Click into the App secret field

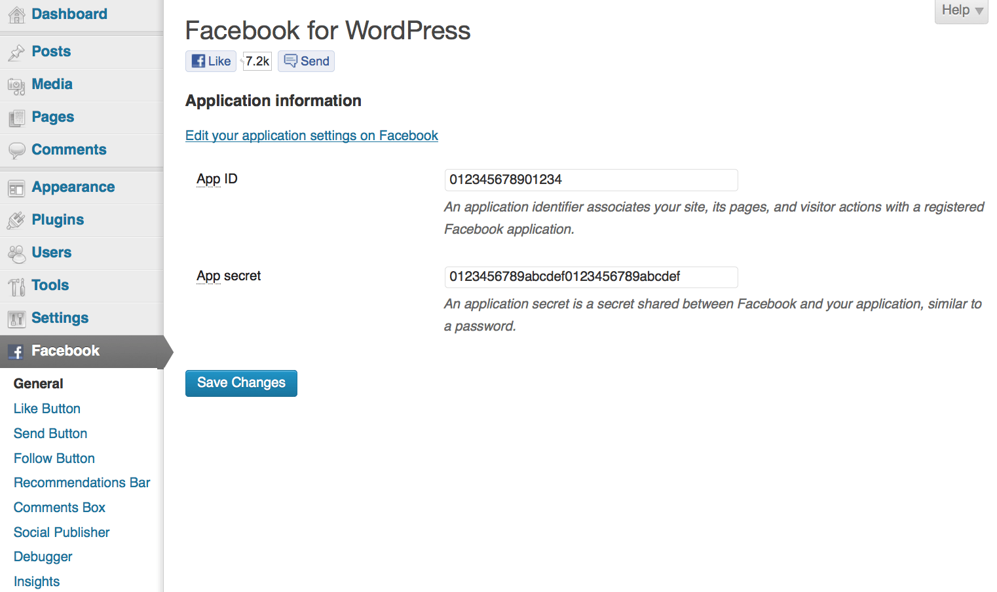[592, 277]
